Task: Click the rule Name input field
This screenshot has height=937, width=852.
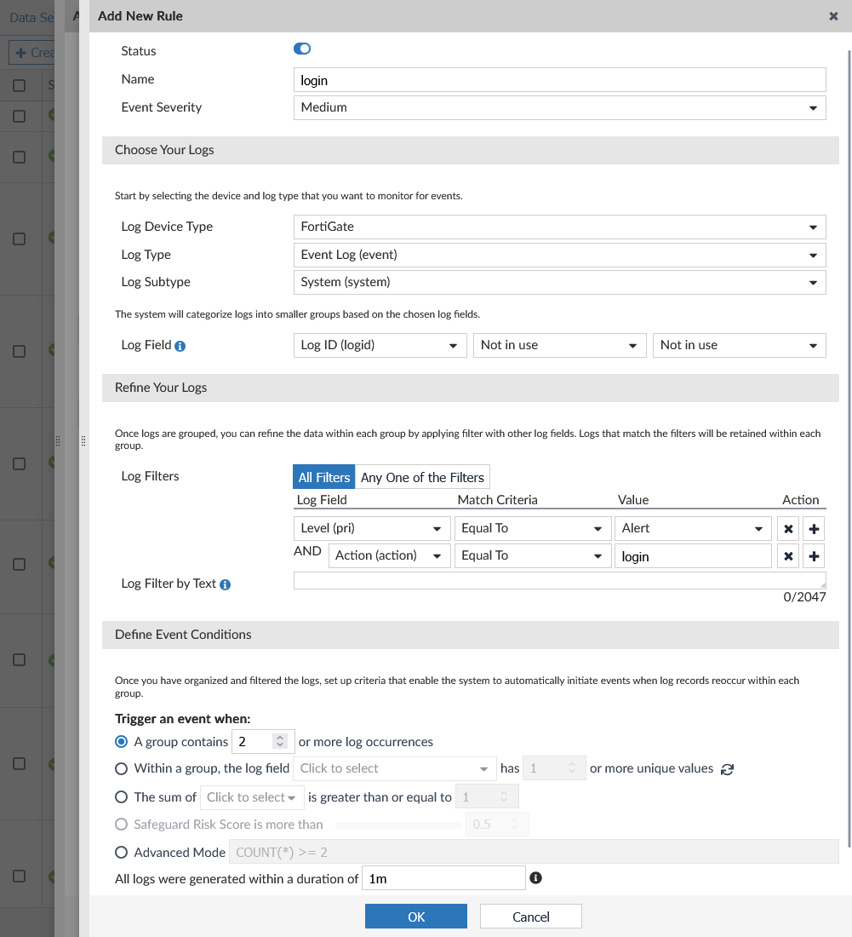Action: coord(559,80)
